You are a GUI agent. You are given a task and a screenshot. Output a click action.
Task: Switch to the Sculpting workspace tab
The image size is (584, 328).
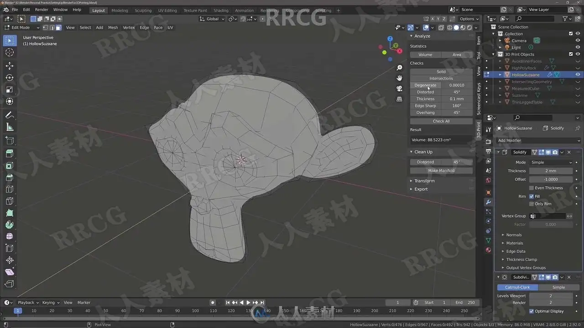tap(143, 10)
